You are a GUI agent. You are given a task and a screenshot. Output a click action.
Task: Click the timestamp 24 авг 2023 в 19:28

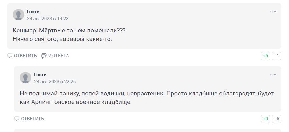[x=48, y=19]
